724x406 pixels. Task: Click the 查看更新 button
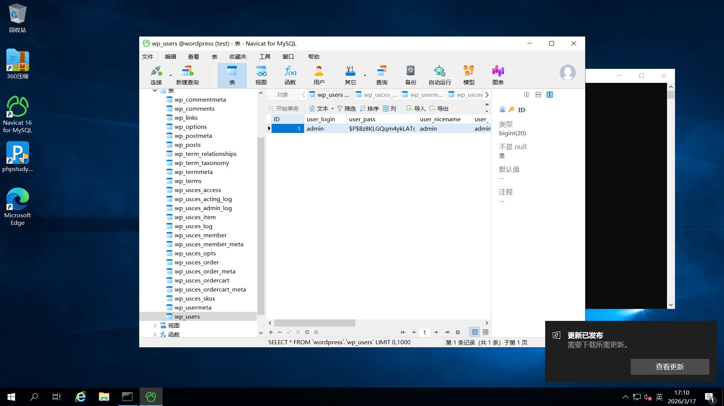[x=669, y=366]
